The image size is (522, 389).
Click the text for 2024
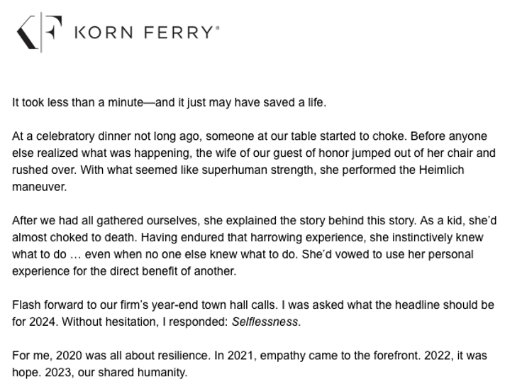[33, 322]
